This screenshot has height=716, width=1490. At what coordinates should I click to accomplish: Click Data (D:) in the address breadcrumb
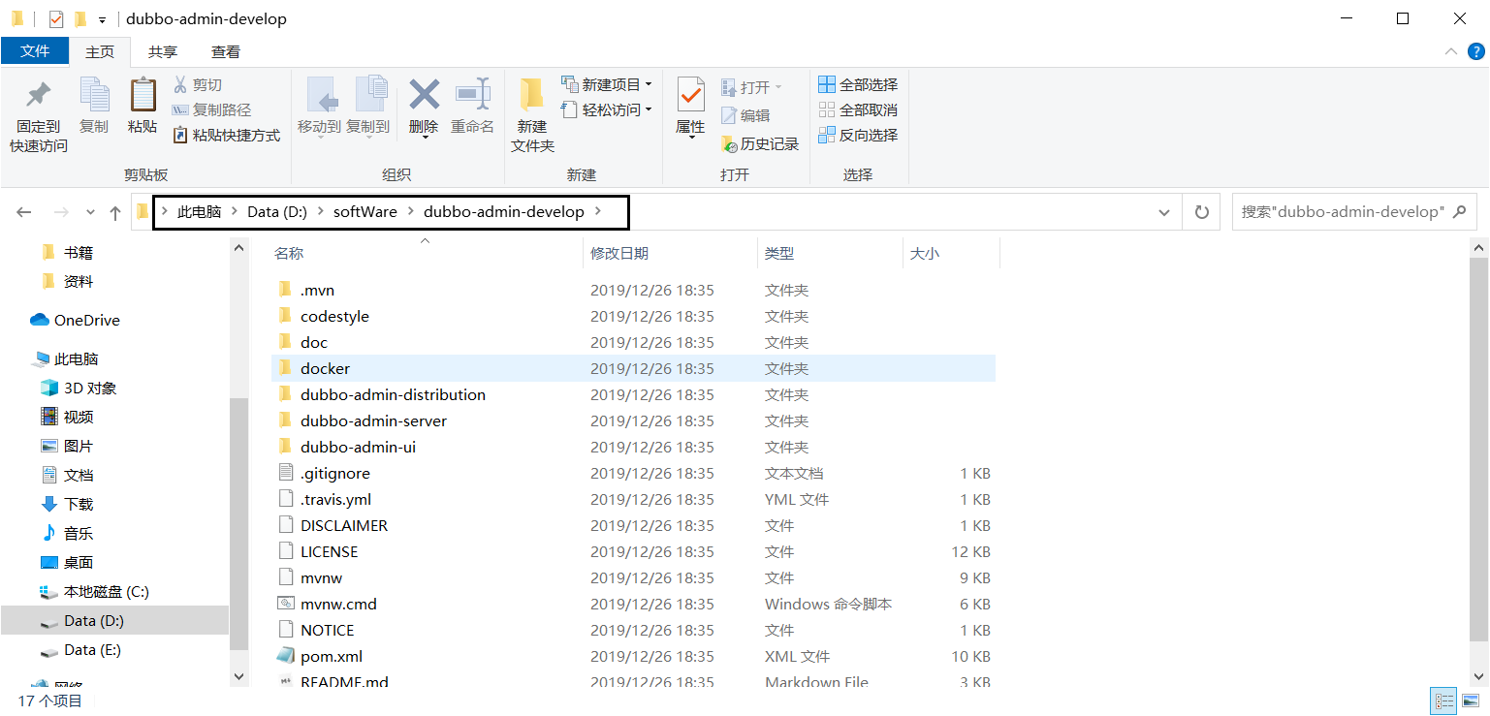[x=277, y=211]
